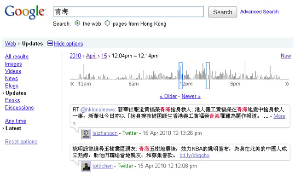
Task: Select News in sidebar
Action: pyautogui.click(x=12, y=78)
